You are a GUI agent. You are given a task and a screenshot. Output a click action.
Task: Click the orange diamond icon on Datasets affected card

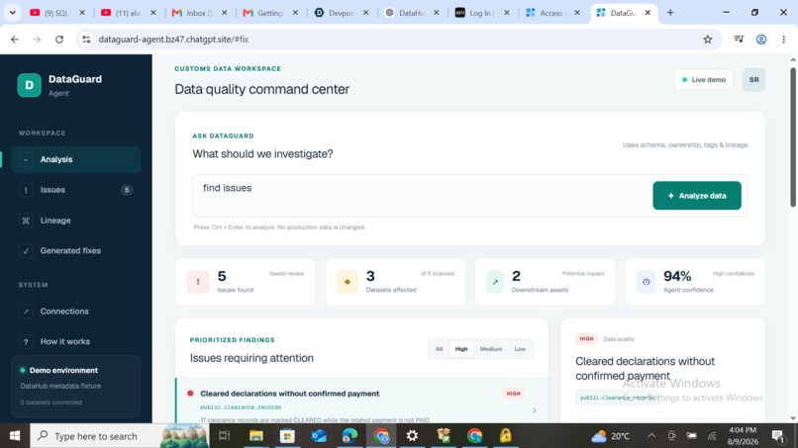pyautogui.click(x=348, y=282)
